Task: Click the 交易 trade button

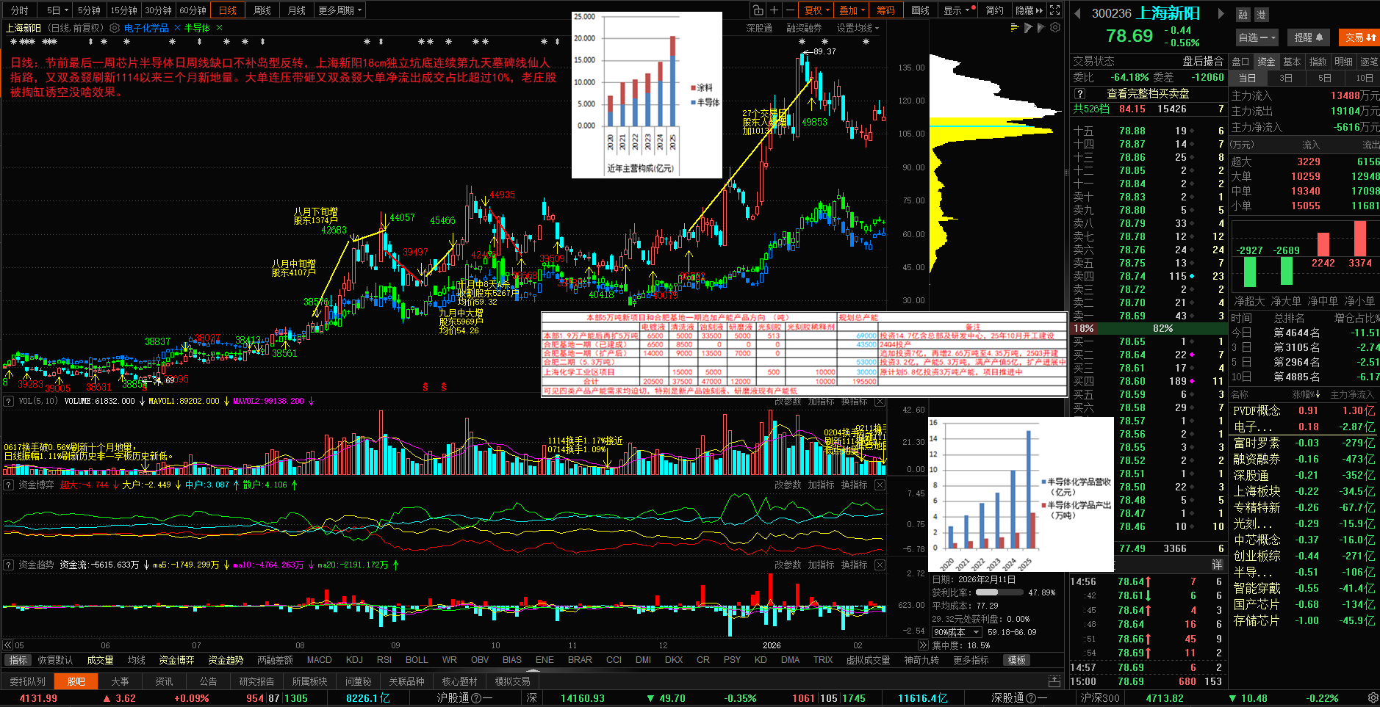Action: tap(1359, 37)
